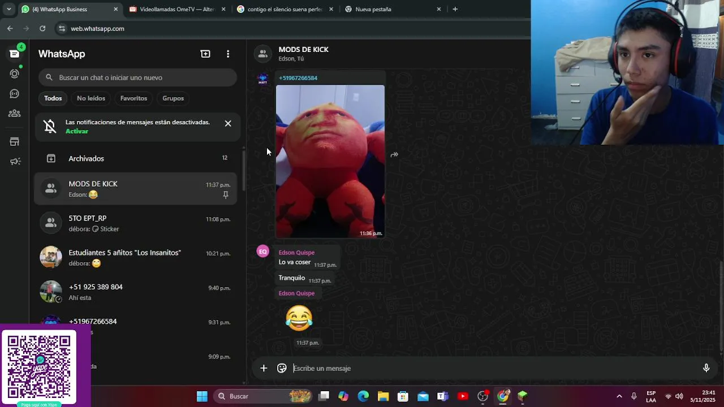Viewport: 724px width, 407px height.
Task: Click the ESP LAA language indicator
Action: (651, 396)
